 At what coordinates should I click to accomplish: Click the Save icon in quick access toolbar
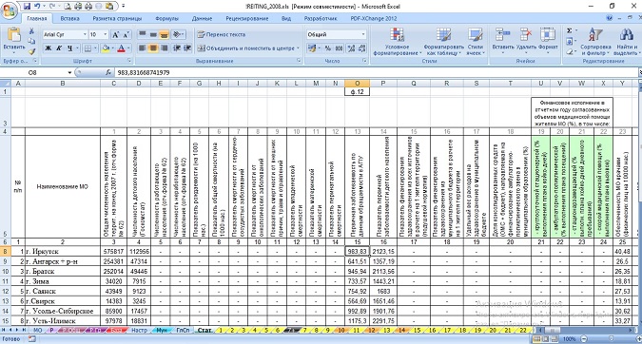pyautogui.click(x=27, y=6)
